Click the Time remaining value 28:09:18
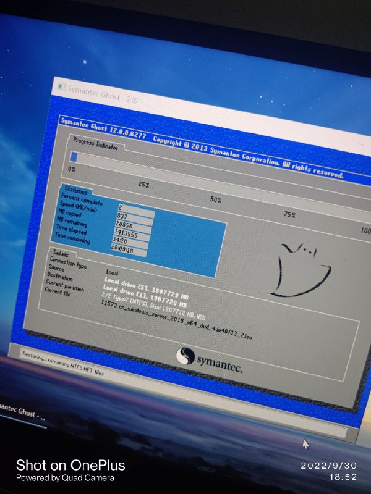Viewport: 371px width, 494px height. click(x=129, y=253)
